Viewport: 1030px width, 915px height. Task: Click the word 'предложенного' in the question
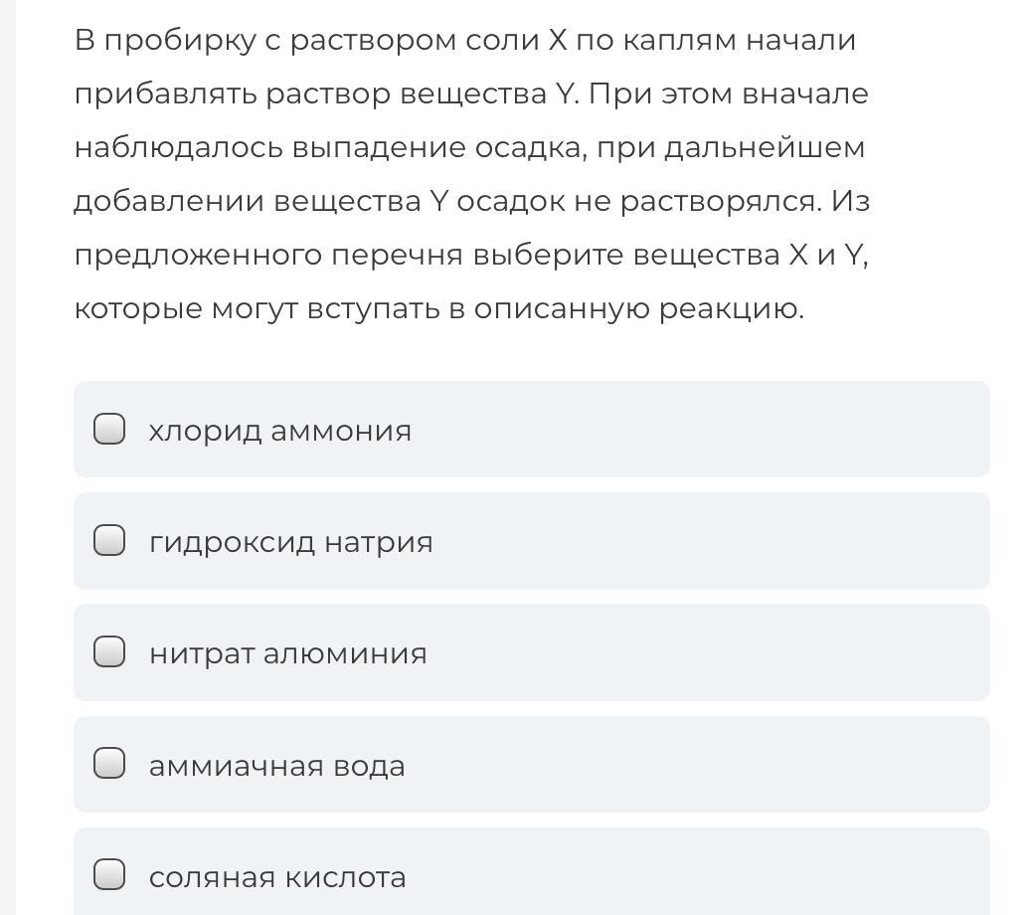tap(198, 255)
